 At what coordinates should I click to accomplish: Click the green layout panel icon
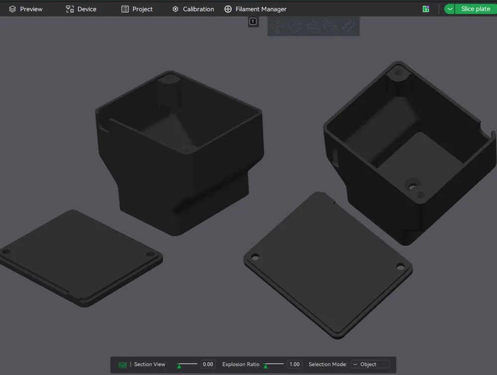click(426, 9)
